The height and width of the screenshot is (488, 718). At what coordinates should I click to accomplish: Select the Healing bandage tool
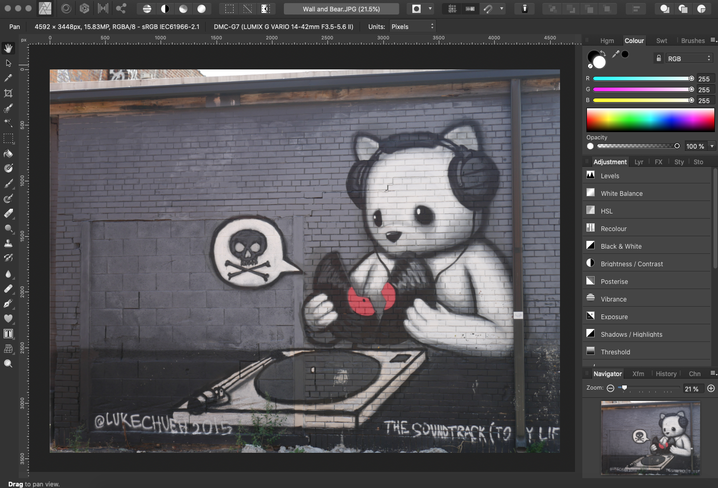(x=8, y=289)
